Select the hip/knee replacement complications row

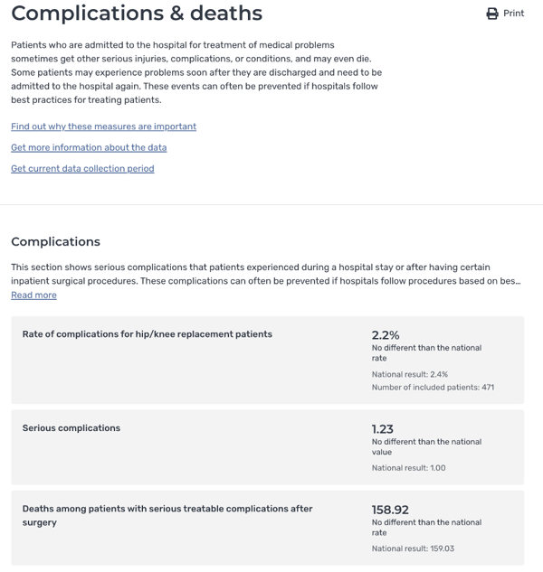pyautogui.click(x=268, y=360)
